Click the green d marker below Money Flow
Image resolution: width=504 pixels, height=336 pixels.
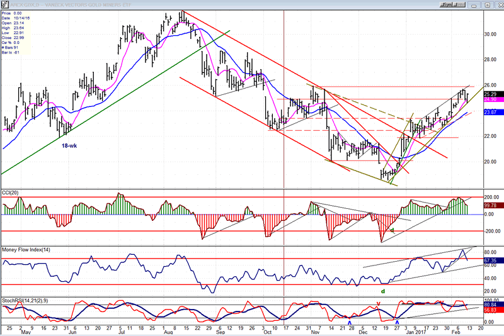(382, 291)
